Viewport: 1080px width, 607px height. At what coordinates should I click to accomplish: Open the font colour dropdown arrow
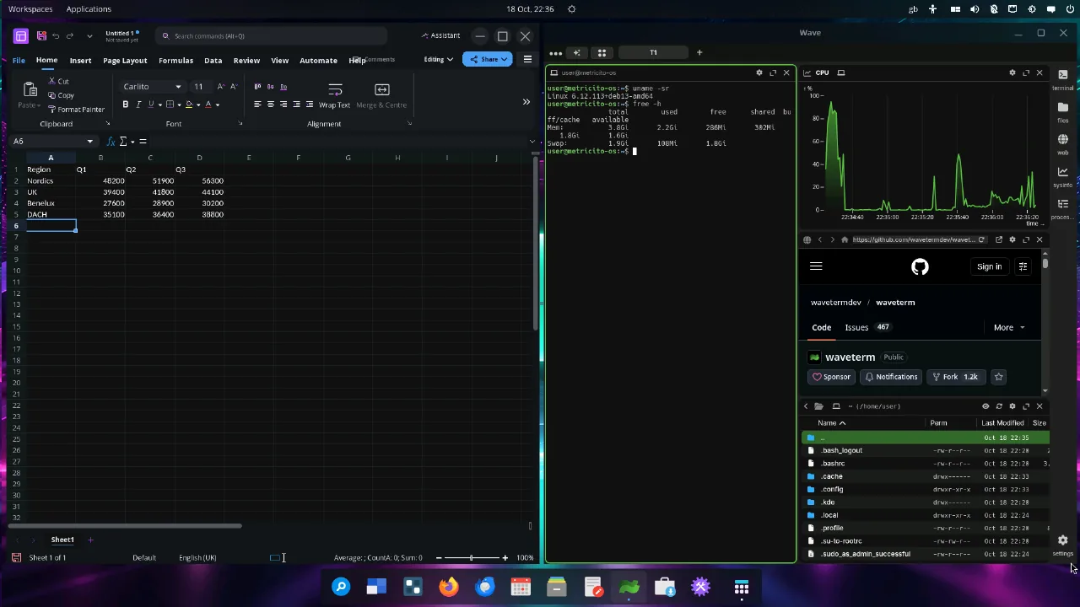point(218,105)
